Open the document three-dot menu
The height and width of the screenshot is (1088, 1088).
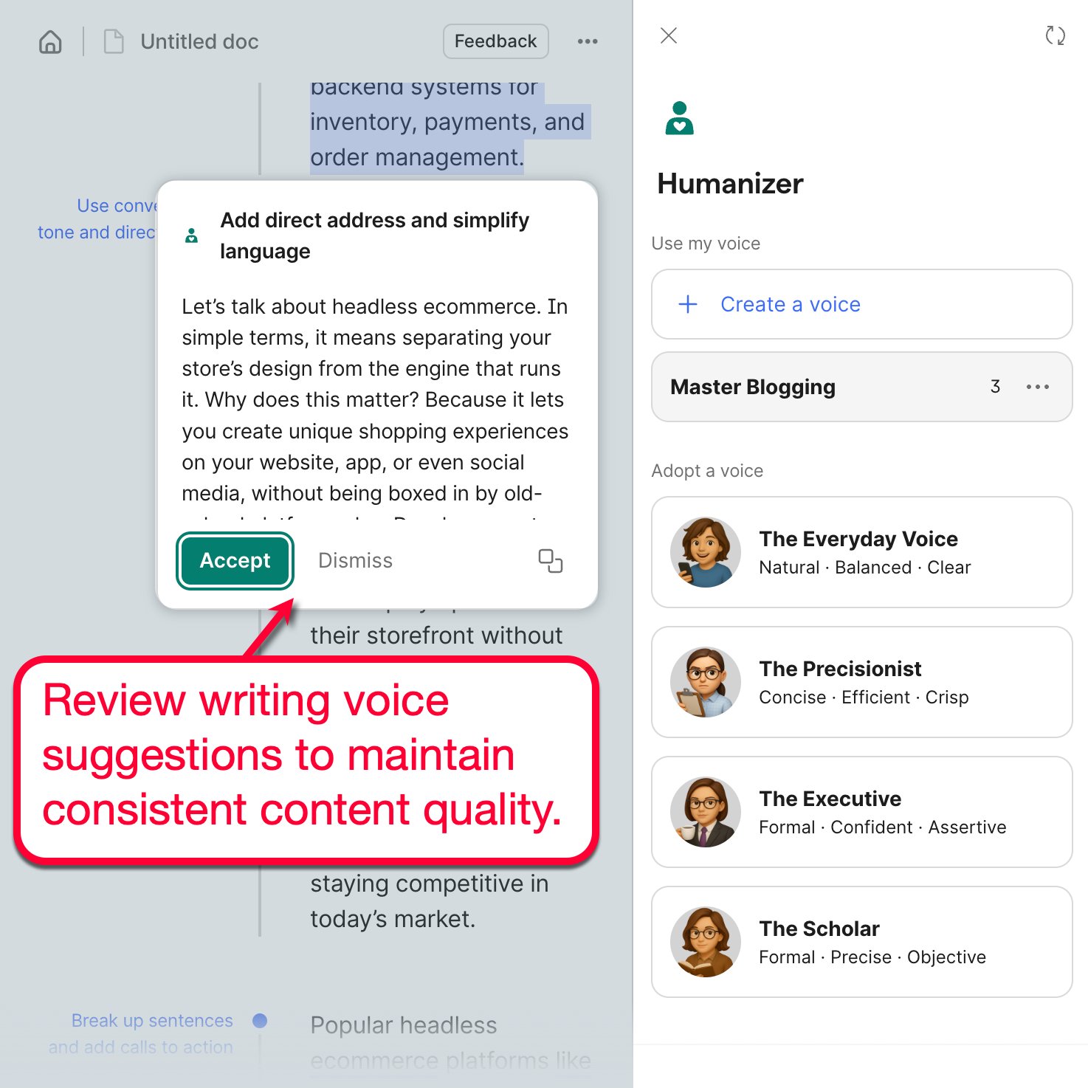(x=588, y=41)
